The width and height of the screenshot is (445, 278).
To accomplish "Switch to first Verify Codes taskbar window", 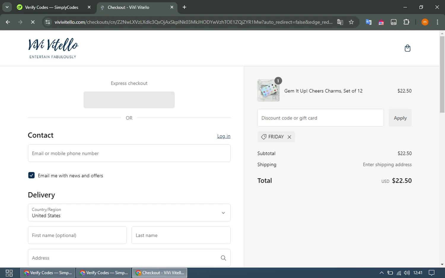I will click(48, 273).
